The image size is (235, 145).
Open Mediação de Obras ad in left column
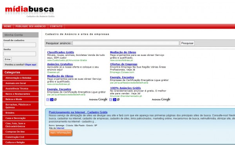[60, 76]
